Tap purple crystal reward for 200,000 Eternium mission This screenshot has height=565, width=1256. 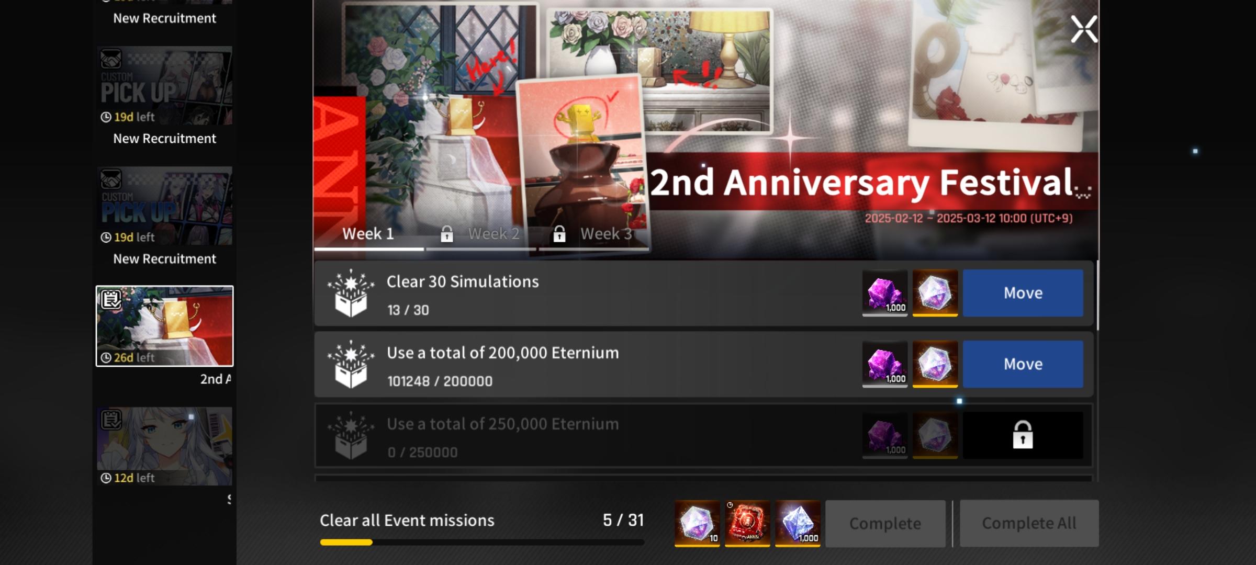(885, 364)
